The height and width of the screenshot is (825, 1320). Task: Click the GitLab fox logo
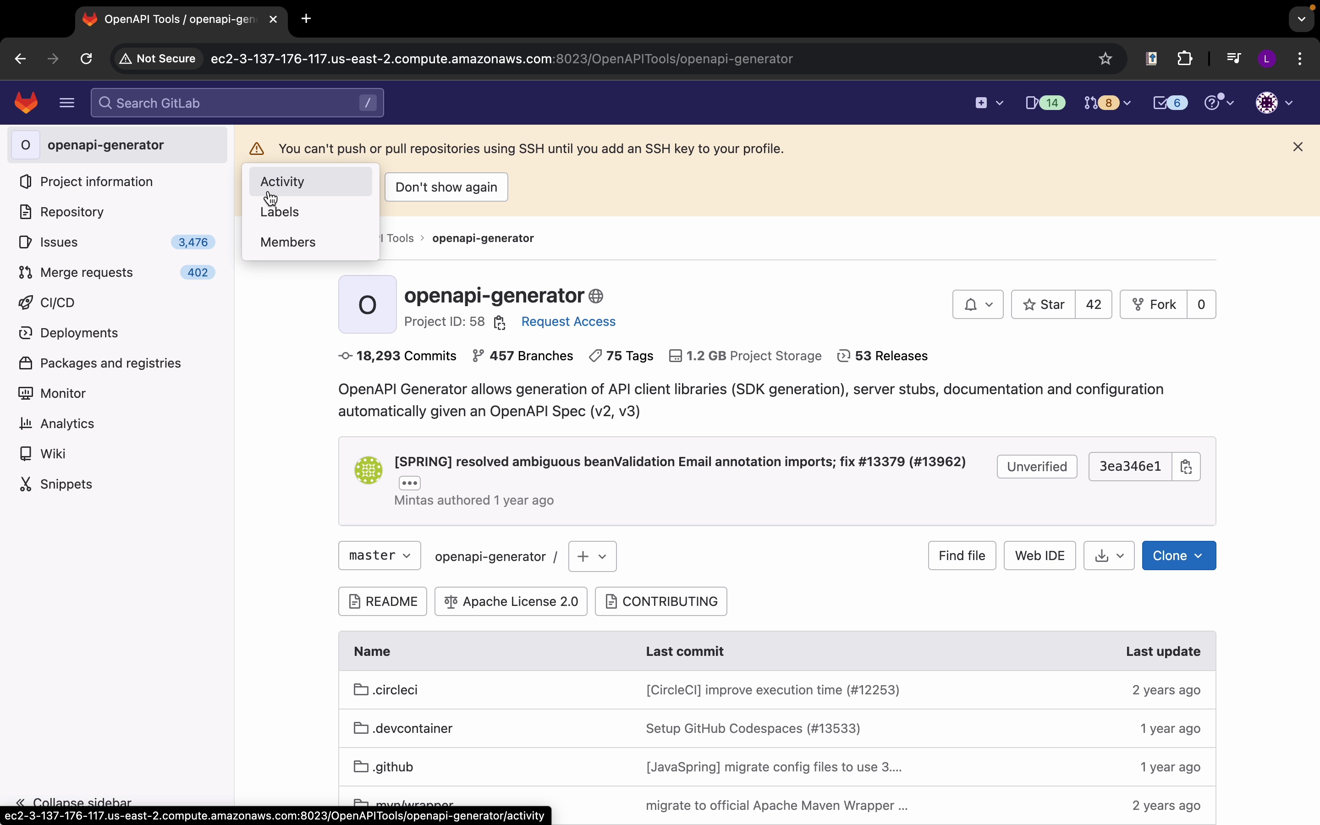pos(26,103)
